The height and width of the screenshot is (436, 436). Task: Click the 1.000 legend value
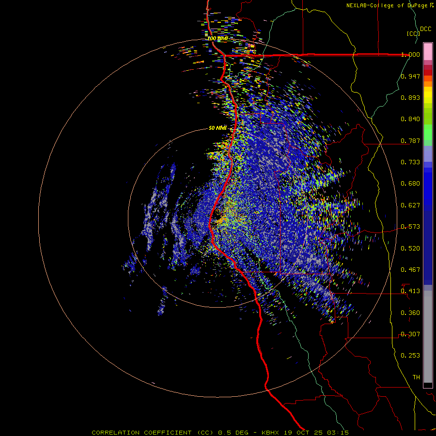410,54
